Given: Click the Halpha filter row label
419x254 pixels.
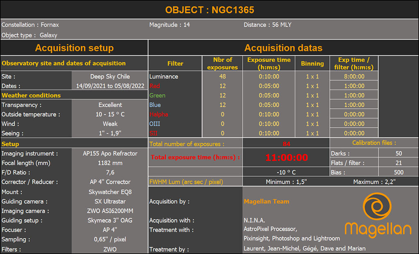Looking at the screenshot, I should click(158, 114).
